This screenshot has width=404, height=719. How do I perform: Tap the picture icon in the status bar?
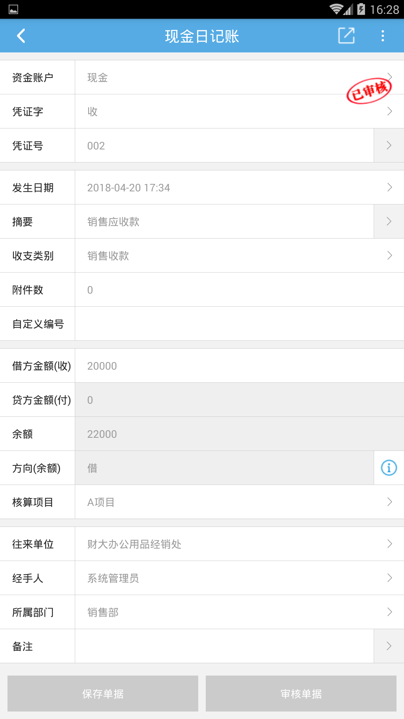pyautogui.click(x=13, y=9)
